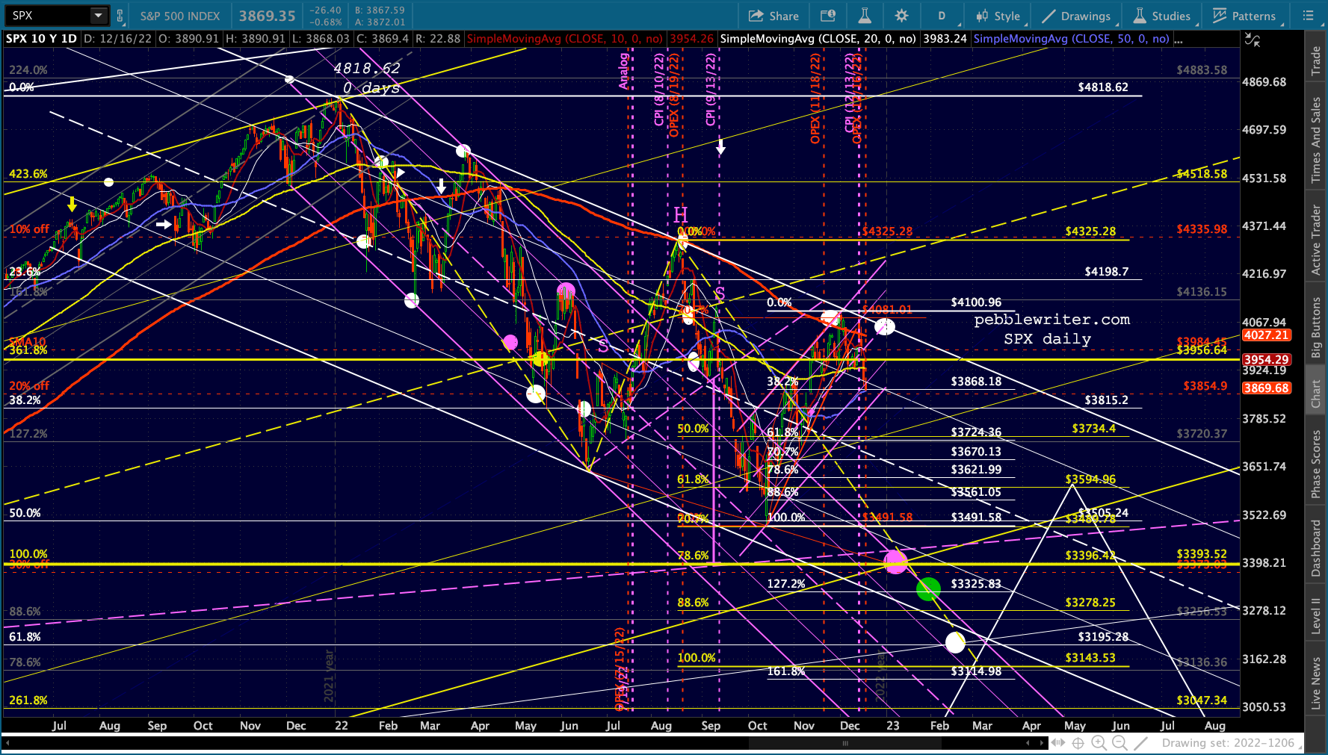The width and height of the screenshot is (1328, 755).
Task: Click the 4027.21 orange price bubble
Action: 1266,335
